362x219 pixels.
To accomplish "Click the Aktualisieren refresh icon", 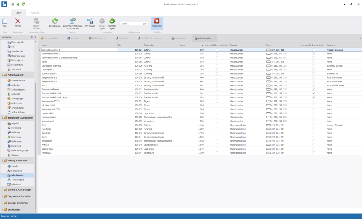I will (56, 21).
